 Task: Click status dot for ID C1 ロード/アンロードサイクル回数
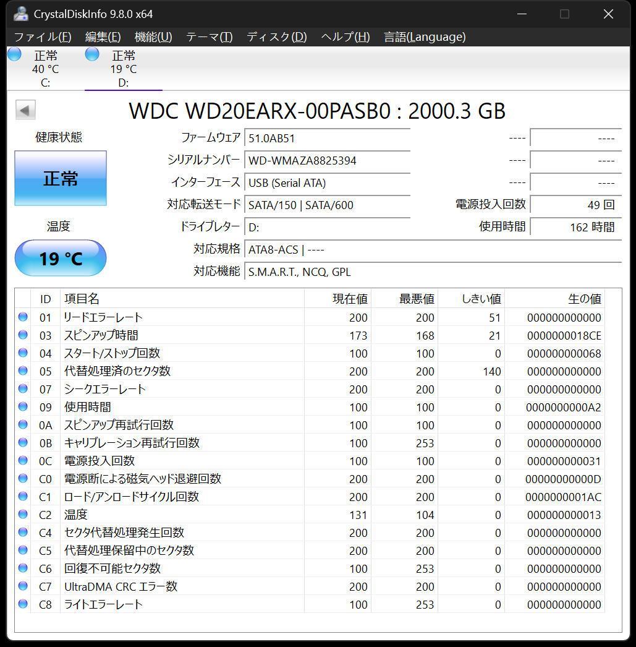click(x=23, y=497)
